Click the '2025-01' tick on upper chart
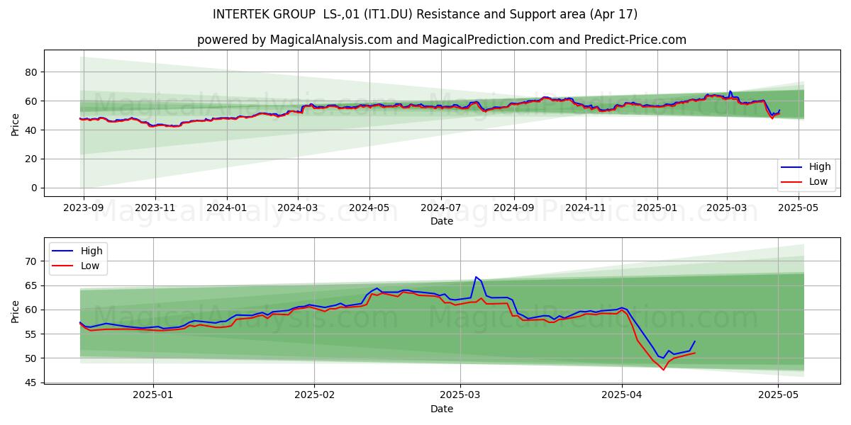The width and height of the screenshot is (851, 425). [657, 208]
